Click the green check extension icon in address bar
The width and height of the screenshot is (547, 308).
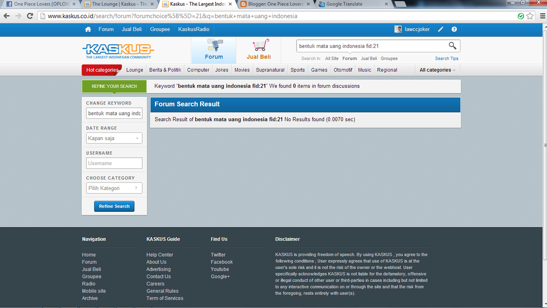(x=521, y=16)
